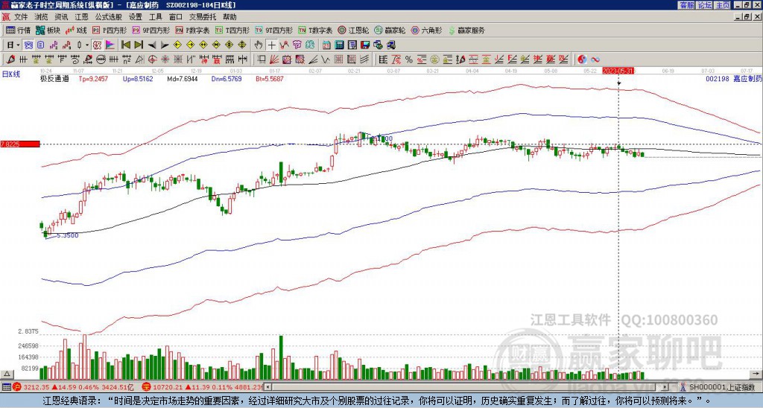This screenshot has height=408, width=763.
Task: Open the 江恩 menu
Action: 82,17
